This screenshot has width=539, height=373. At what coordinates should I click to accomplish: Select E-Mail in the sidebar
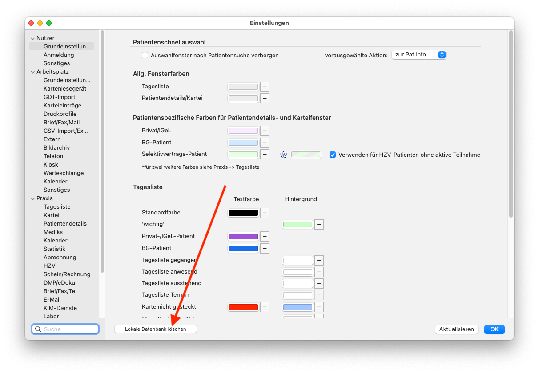click(52, 300)
